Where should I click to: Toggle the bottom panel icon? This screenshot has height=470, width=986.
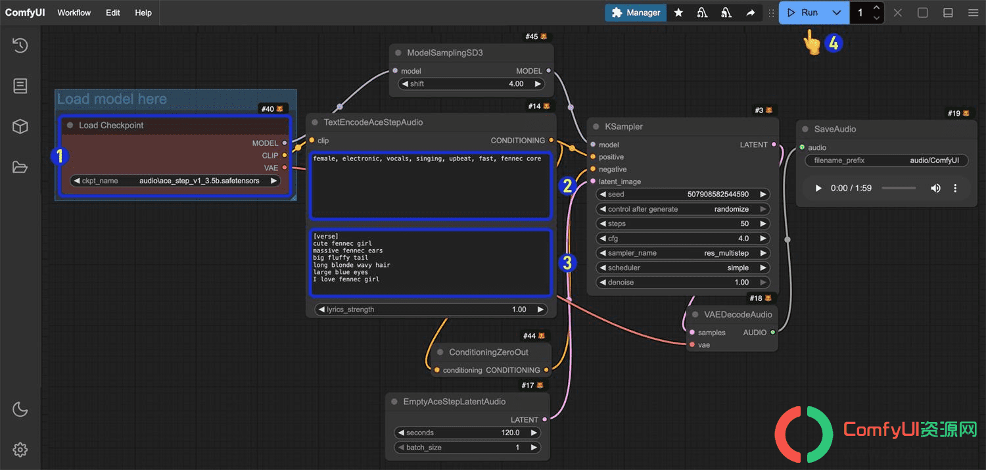tap(948, 12)
